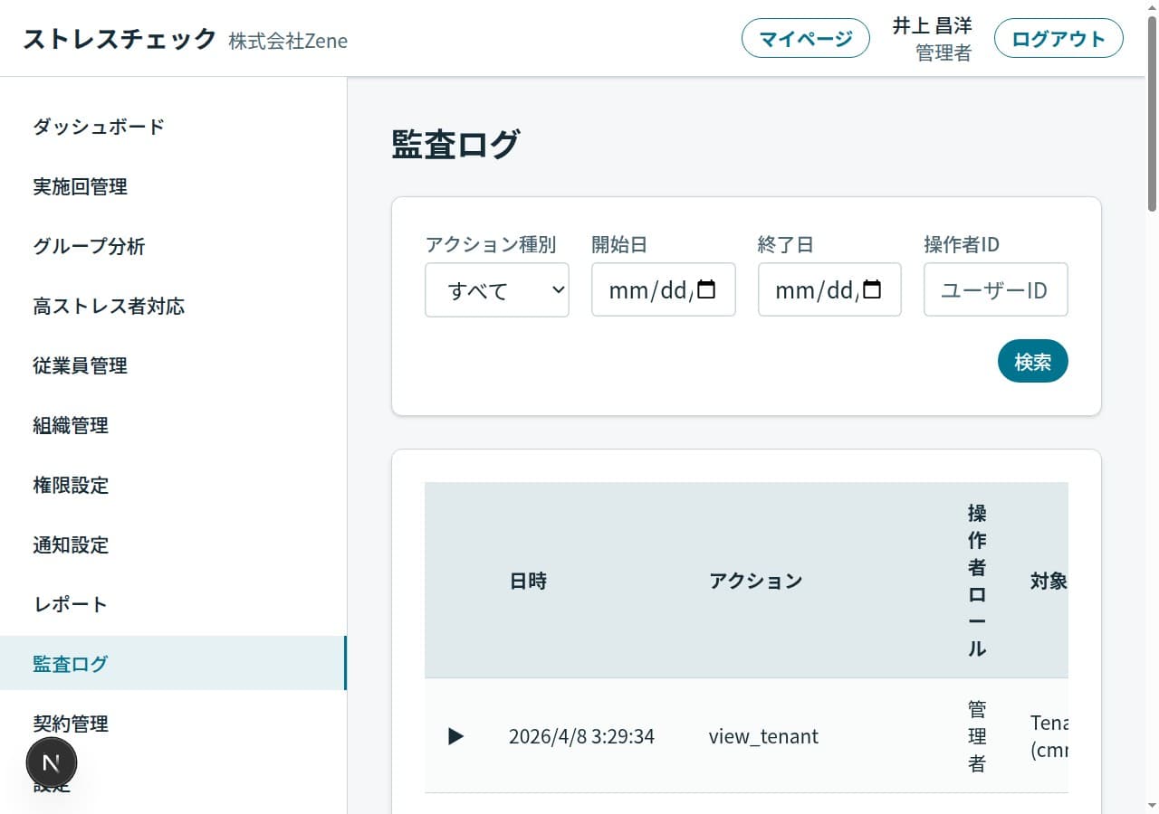Screen dimensions: 1159x814
Task: Navigate to 従業員管理
Action: [x=173, y=365]
